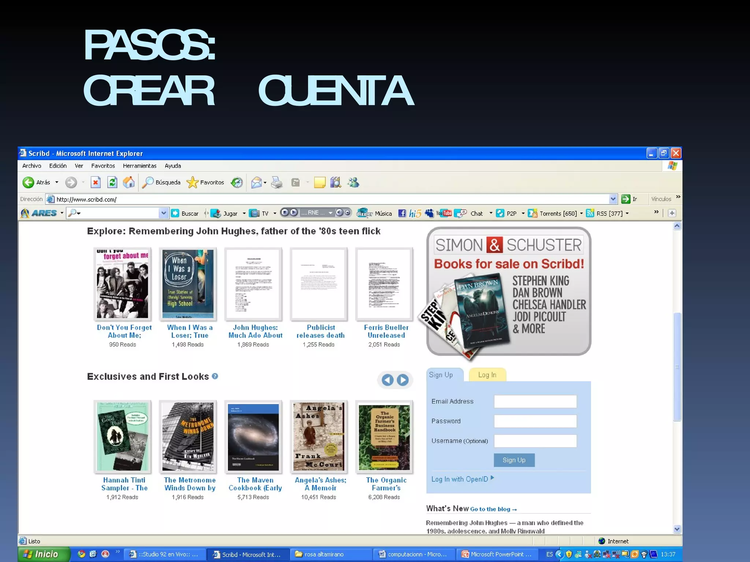Open the Ares search box dropdown
The image size is (750, 562).
click(163, 213)
